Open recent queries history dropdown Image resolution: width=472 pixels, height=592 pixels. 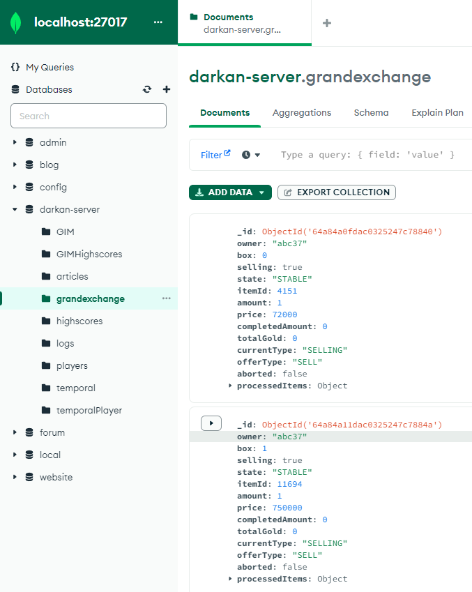[x=251, y=155]
